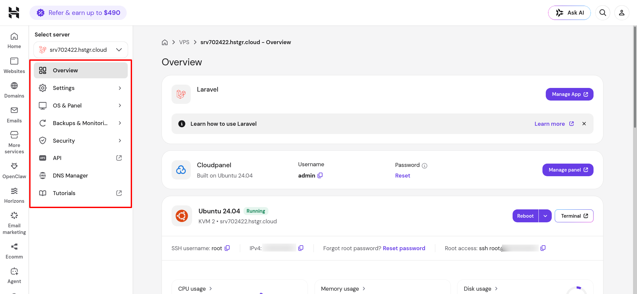Open Horizons in the sidebar

coord(14,195)
